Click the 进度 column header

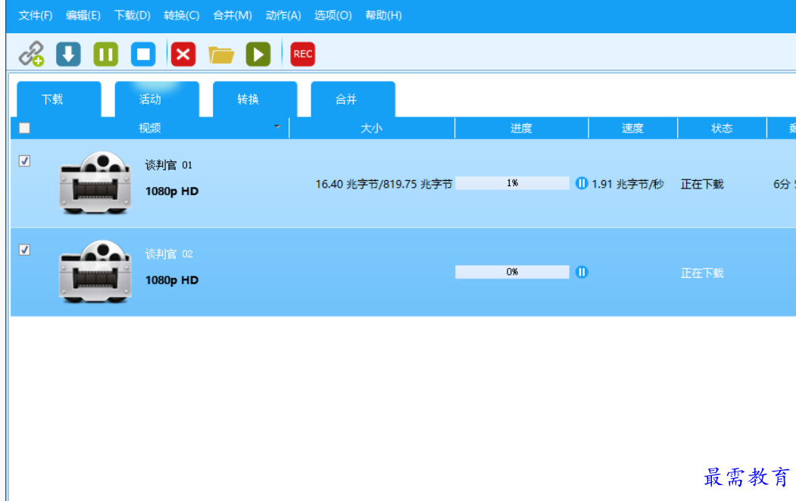521,129
